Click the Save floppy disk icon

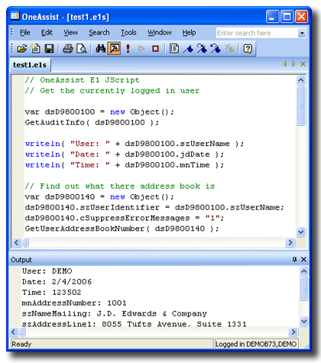[x=49, y=48]
